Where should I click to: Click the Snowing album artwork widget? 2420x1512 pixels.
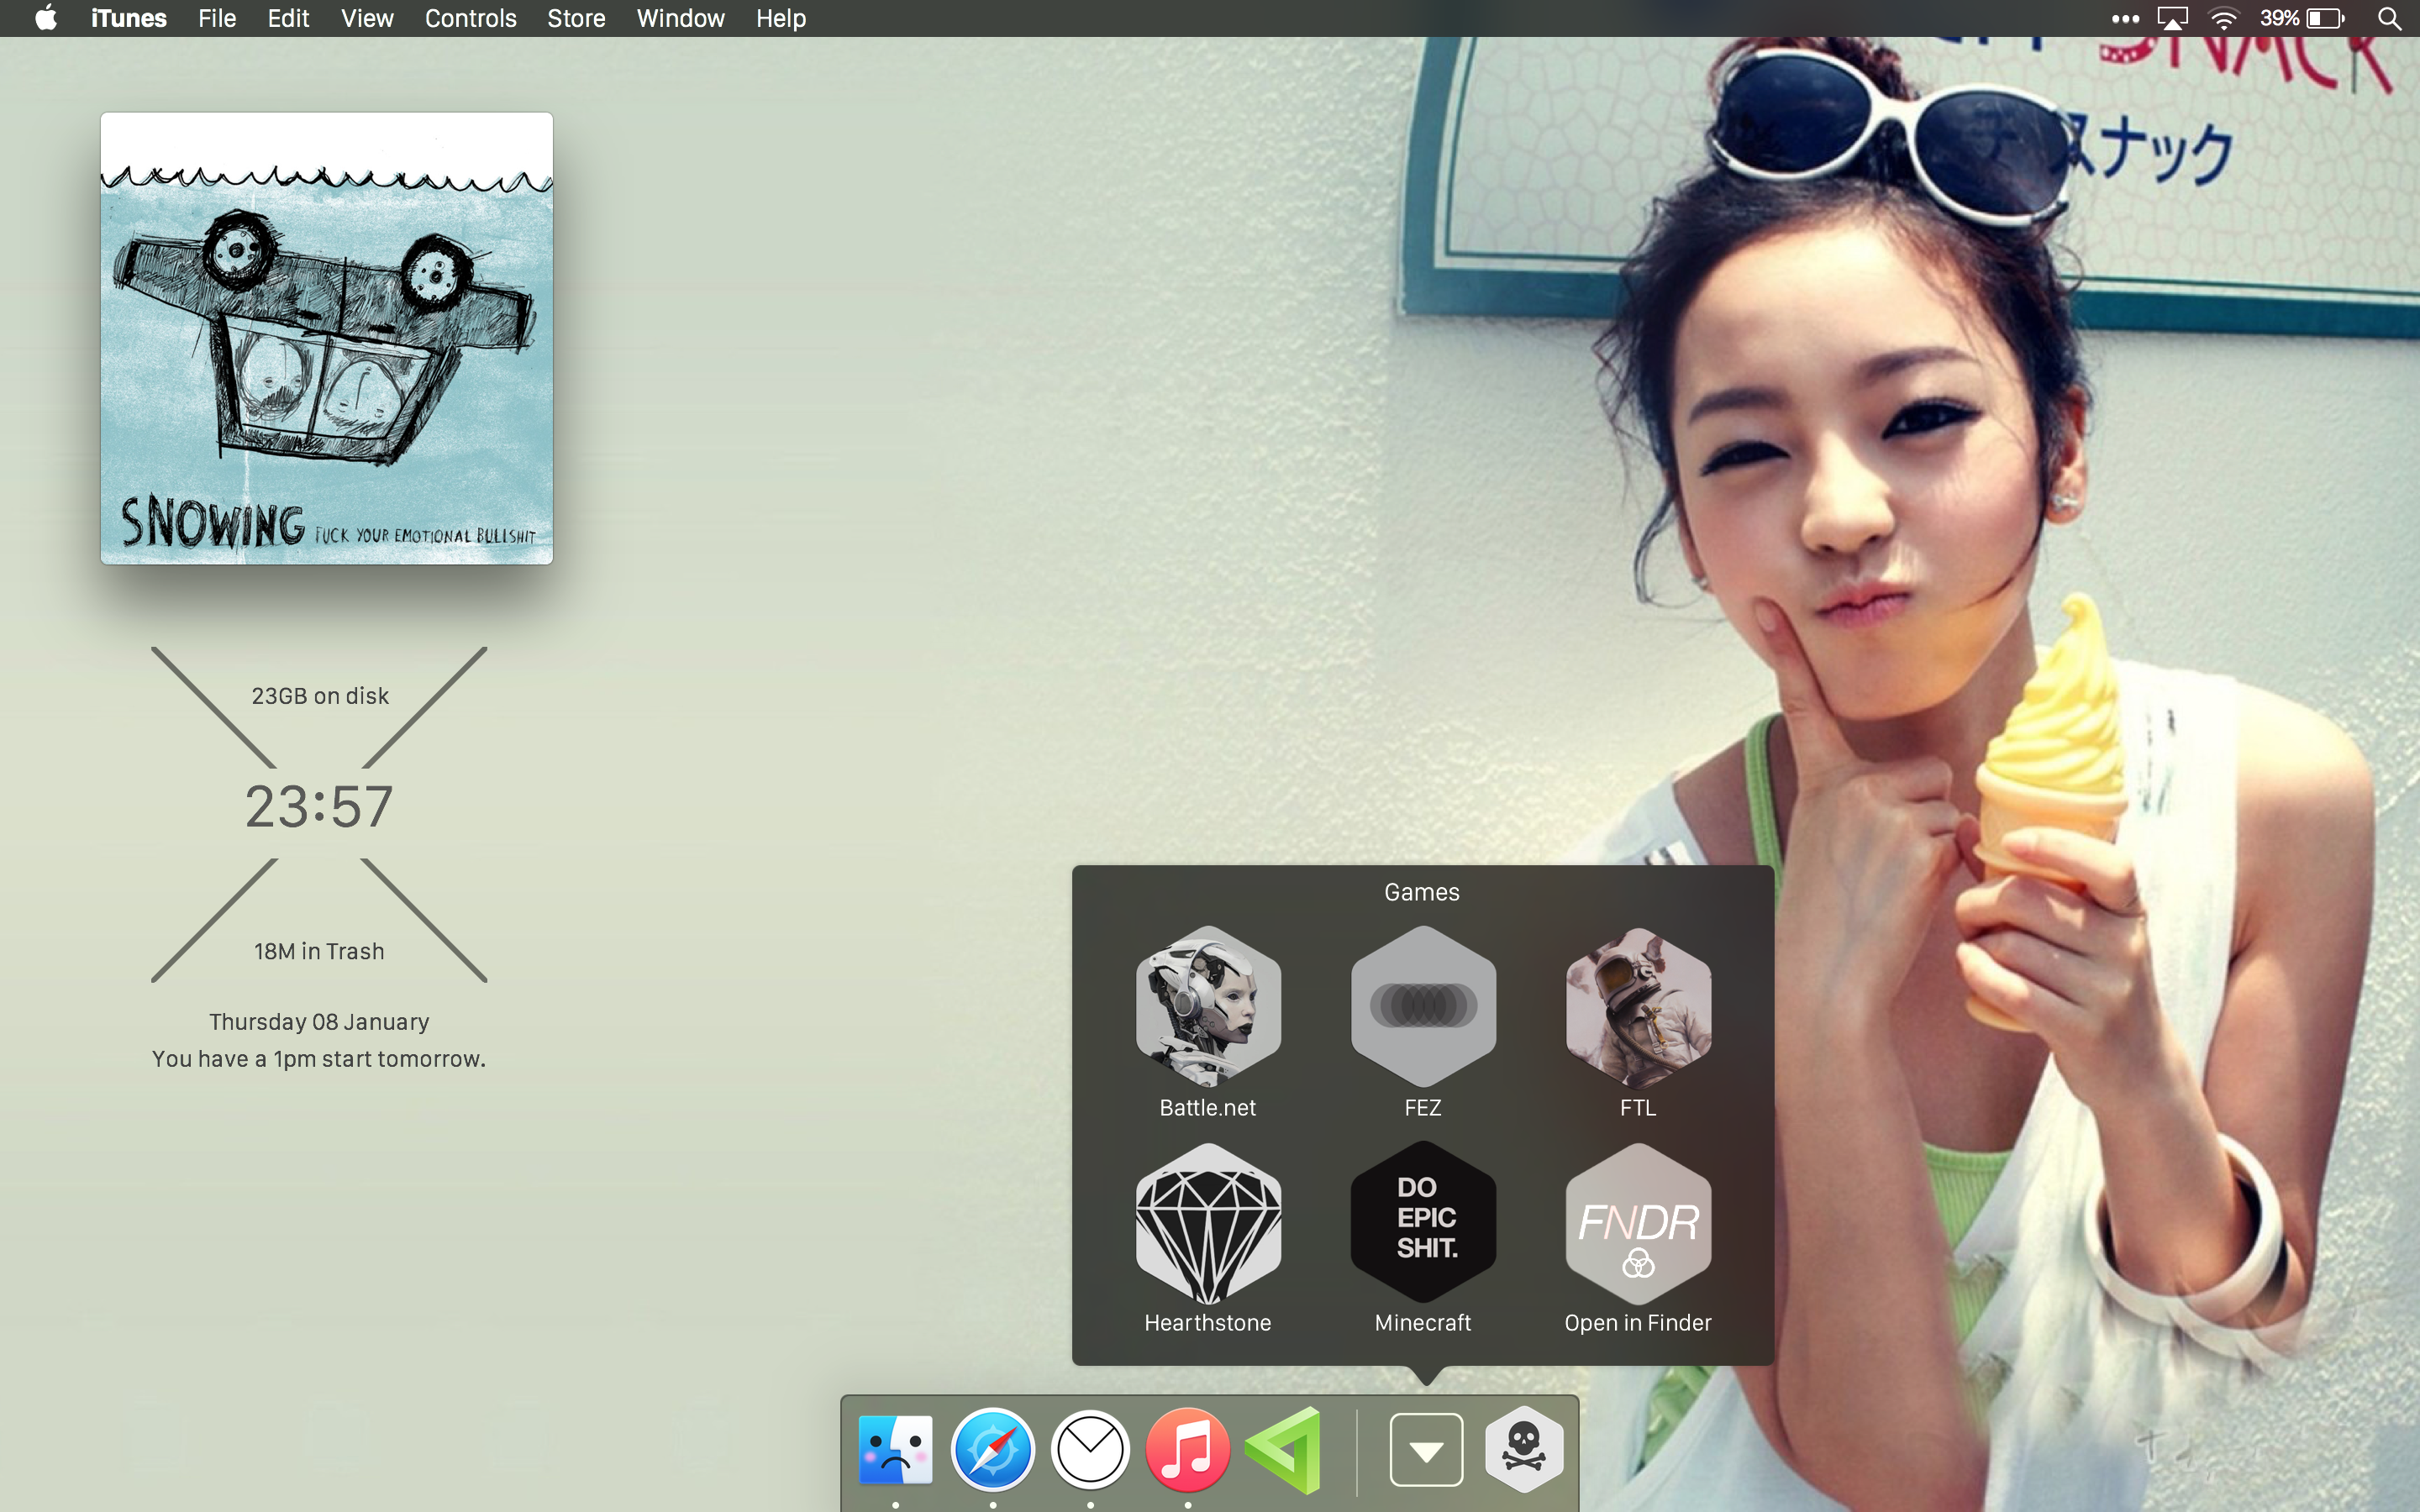coord(326,338)
